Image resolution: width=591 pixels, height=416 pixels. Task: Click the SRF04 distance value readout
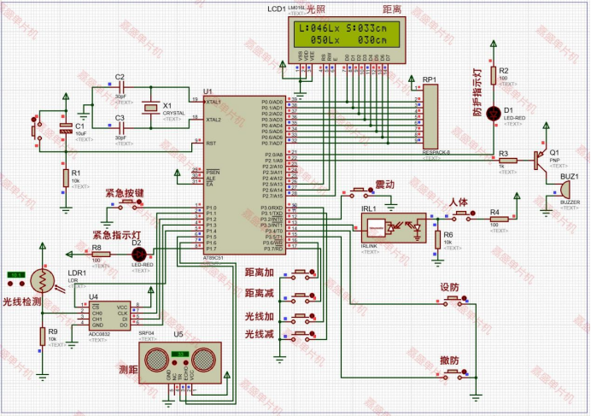[180, 354]
